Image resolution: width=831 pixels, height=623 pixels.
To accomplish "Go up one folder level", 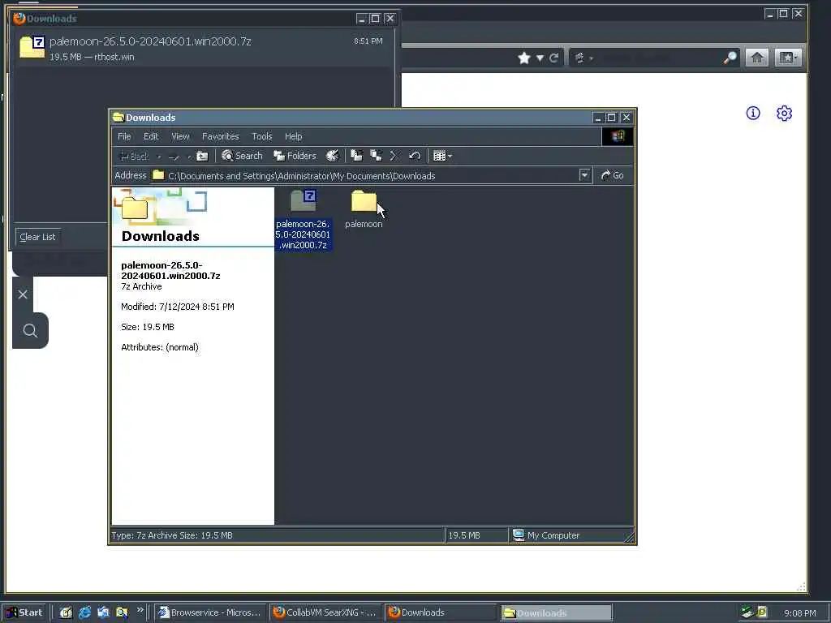I will [202, 156].
